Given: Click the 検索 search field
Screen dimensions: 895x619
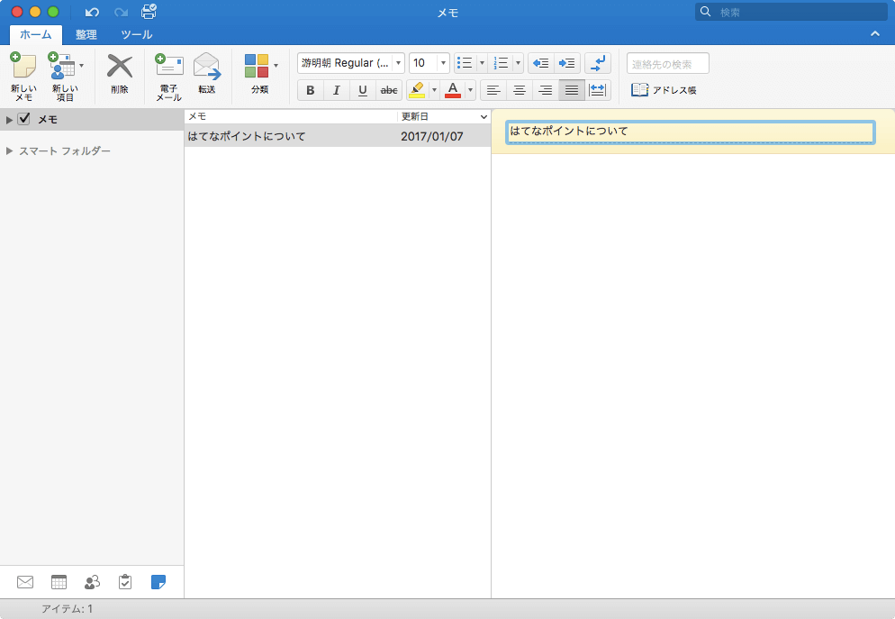Looking at the screenshot, I should tap(791, 12).
